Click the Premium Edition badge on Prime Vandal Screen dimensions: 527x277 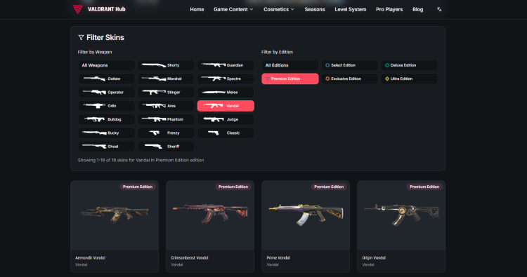pyautogui.click(x=329, y=187)
